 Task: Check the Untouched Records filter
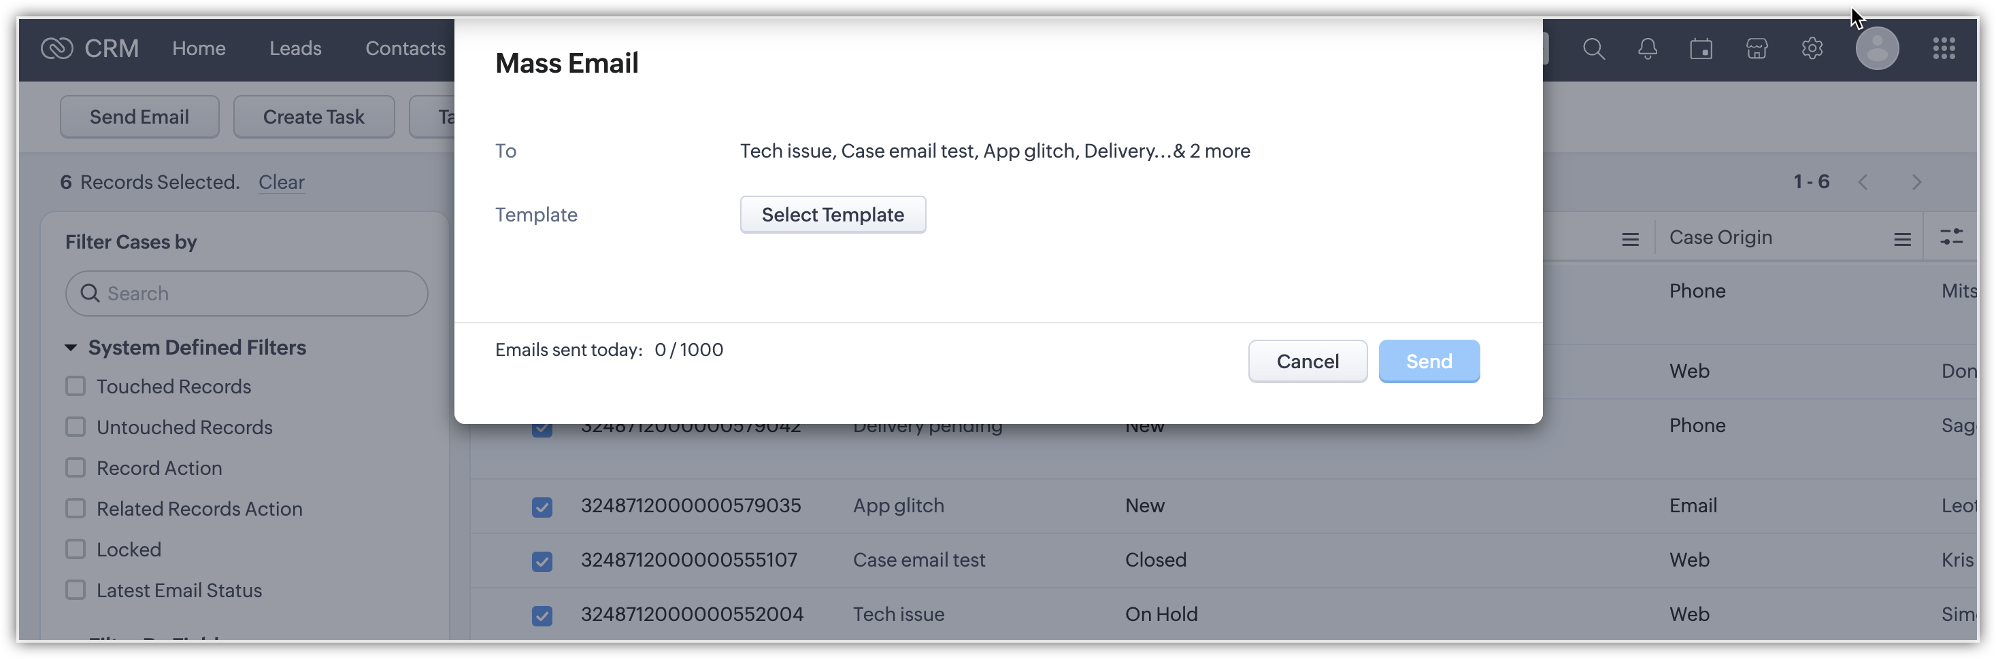[75, 427]
